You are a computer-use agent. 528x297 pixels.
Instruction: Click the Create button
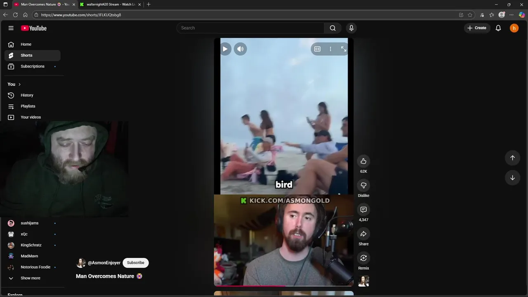coord(477,28)
